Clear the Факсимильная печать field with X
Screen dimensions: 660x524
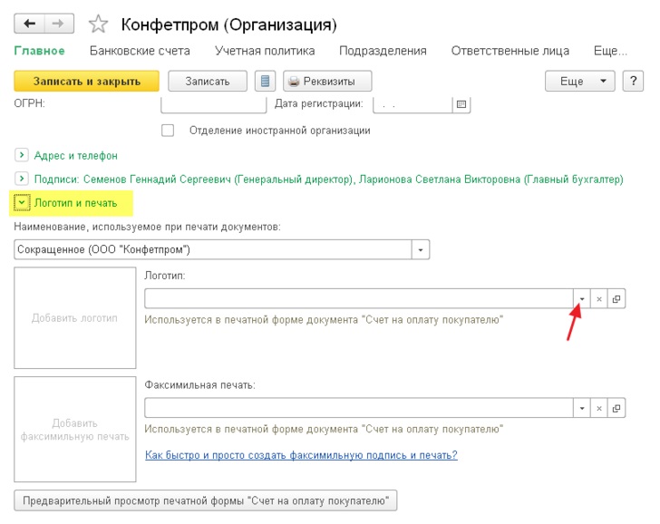pyautogui.click(x=599, y=408)
